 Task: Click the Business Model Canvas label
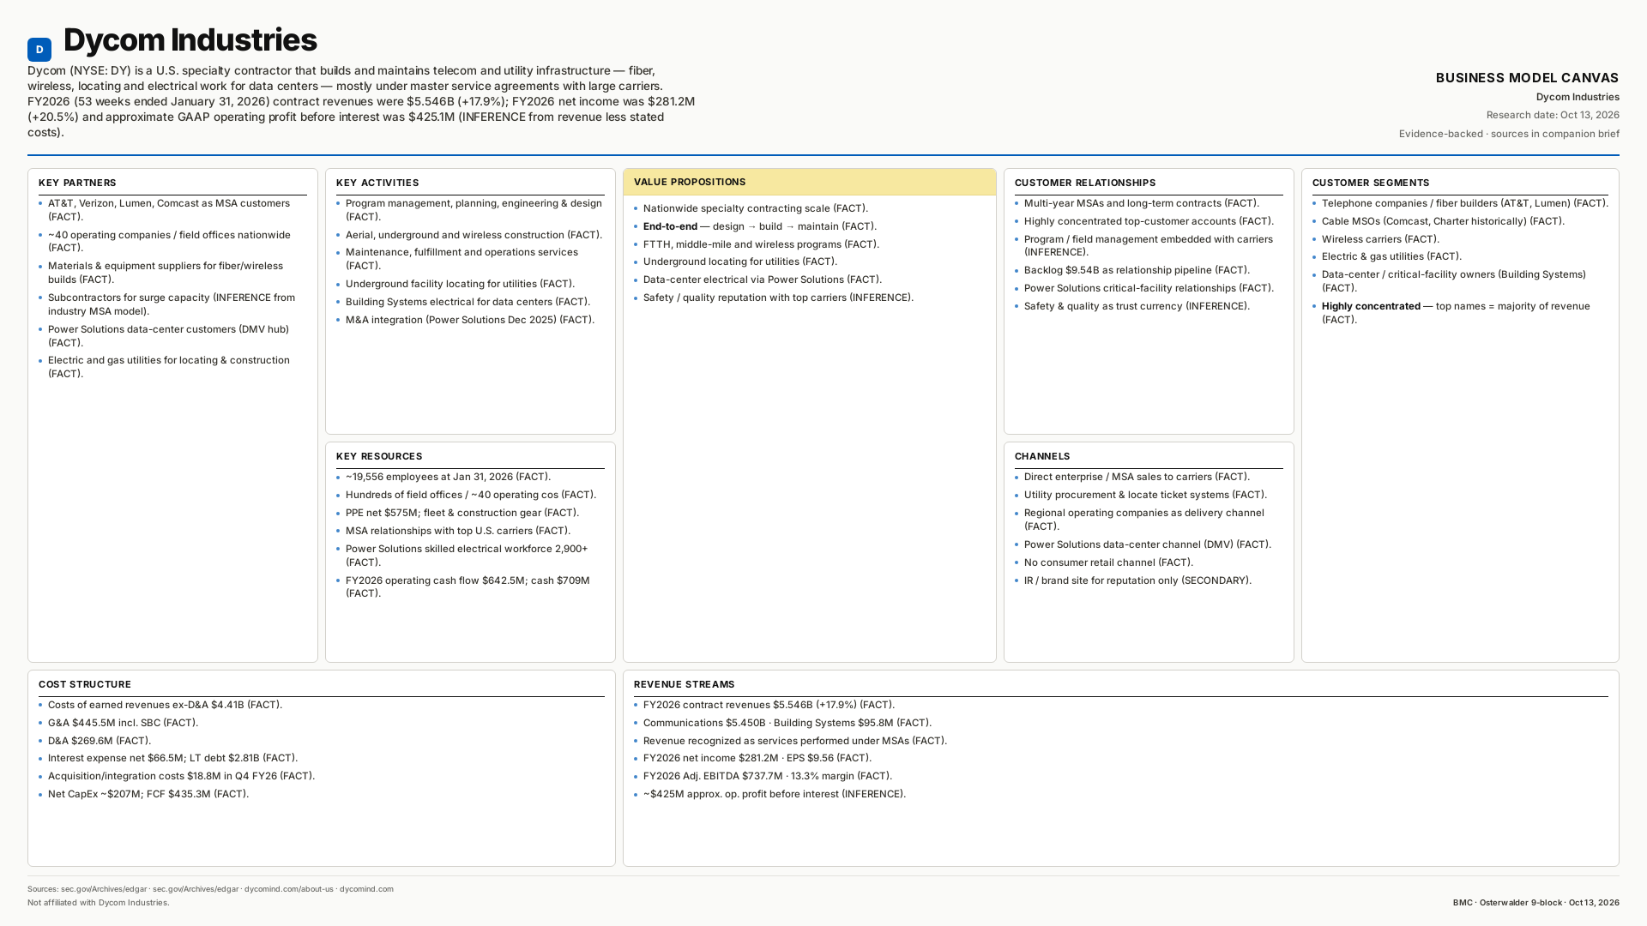(1528, 78)
